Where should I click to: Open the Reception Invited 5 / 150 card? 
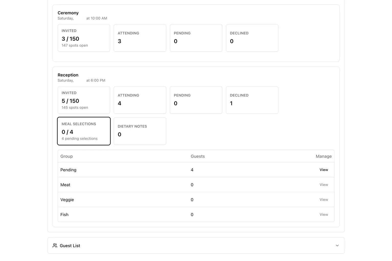click(x=84, y=100)
